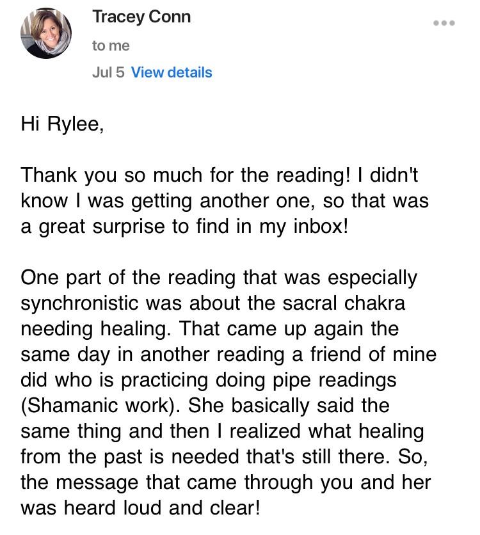The image size is (480, 535).
Task: Tap the line beginning 'One part of'
Action: click(219, 277)
